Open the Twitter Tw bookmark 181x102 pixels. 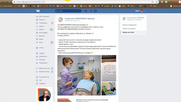point(52,6)
